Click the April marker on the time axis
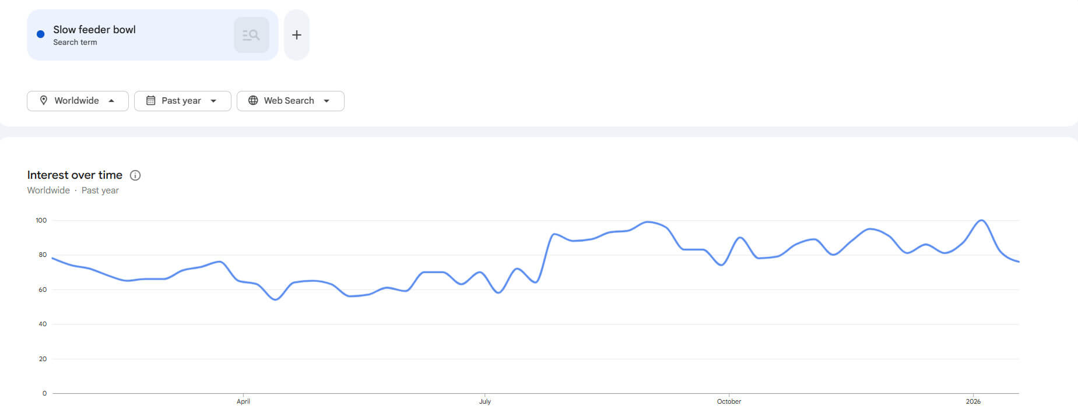Viewport: 1078px width, 420px height. (x=243, y=401)
